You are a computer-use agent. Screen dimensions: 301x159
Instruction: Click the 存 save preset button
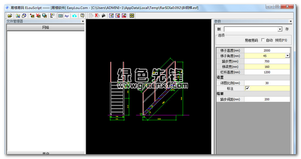(287, 29)
